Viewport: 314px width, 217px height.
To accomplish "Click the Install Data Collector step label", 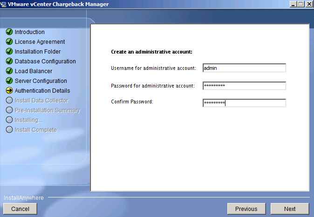I will (41, 101).
